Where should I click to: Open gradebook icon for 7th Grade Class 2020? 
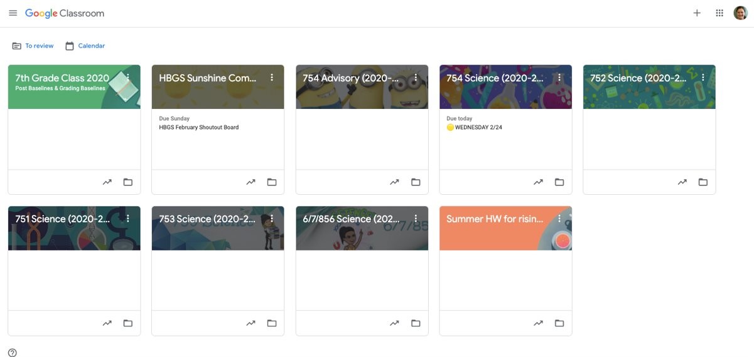[107, 182]
